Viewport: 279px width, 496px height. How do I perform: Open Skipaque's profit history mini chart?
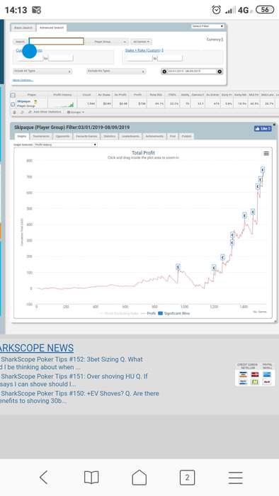tap(62, 103)
